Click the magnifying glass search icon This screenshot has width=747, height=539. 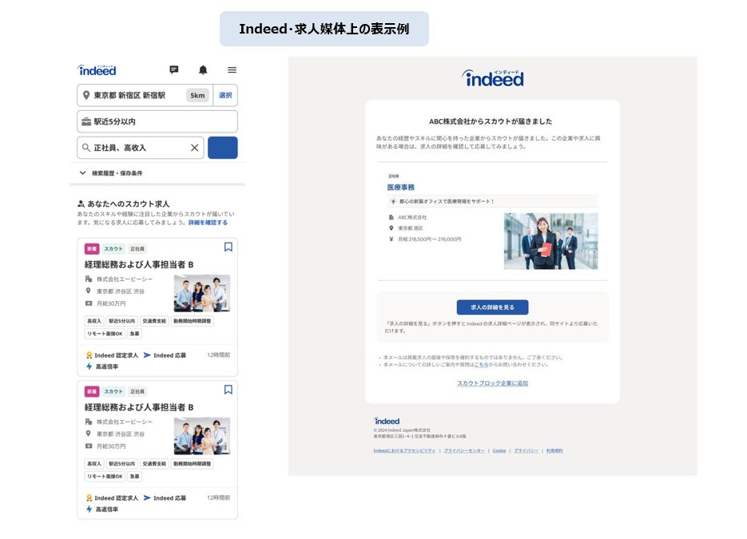85,147
